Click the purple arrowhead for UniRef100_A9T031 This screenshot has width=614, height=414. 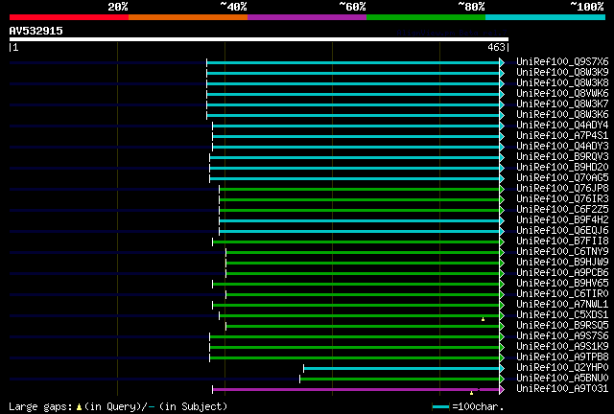click(x=502, y=389)
